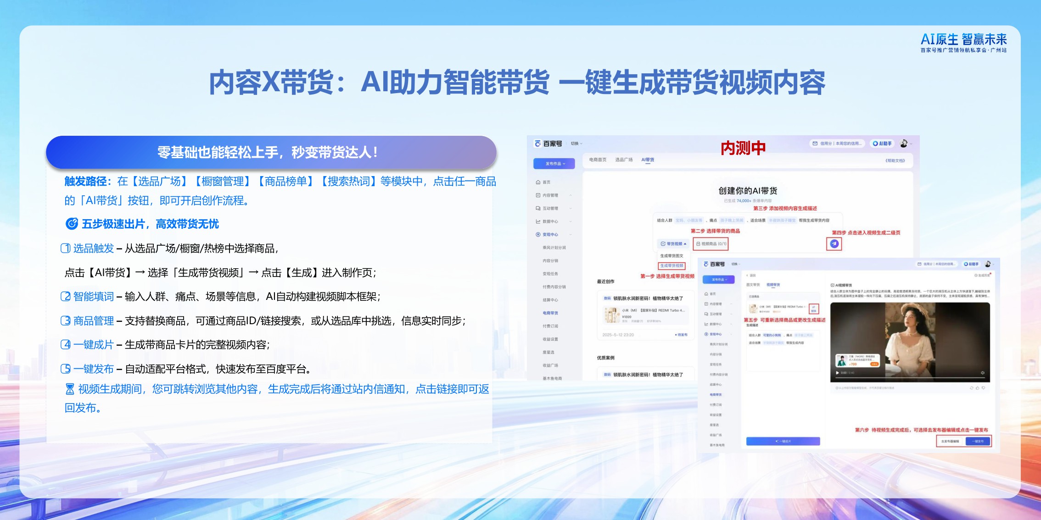The height and width of the screenshot is (520, 1041).
Task: Click the 替换 swap icon beside the Xiaomi product
Action: pos(813,309)
